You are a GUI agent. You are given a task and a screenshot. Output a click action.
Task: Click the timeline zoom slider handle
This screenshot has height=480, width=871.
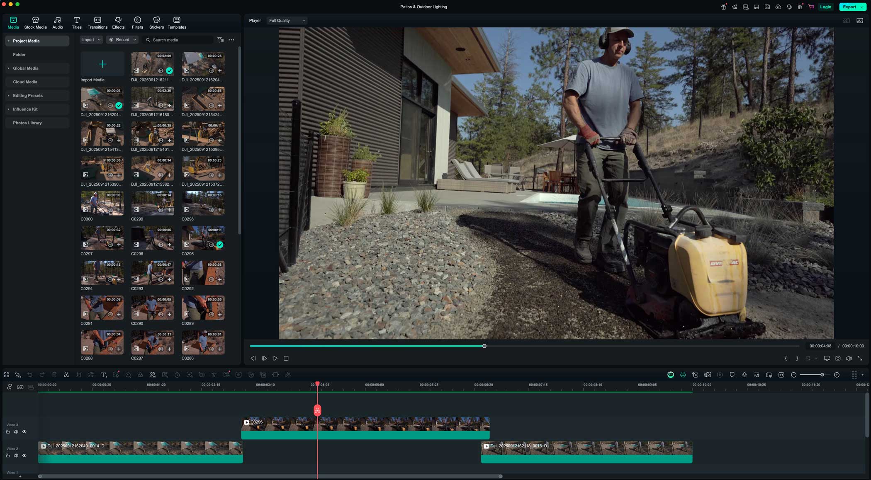(x=822, y=375)
